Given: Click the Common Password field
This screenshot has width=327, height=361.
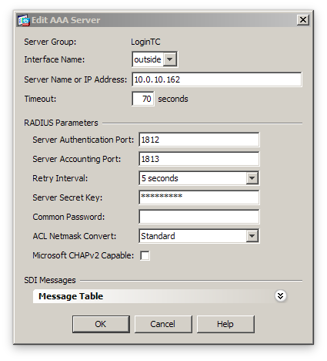Looking at the screenshot, I should [x=199, y=217].
